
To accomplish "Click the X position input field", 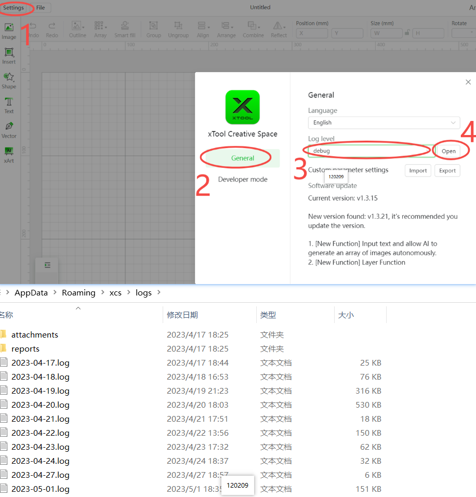I will coord(312,33).
